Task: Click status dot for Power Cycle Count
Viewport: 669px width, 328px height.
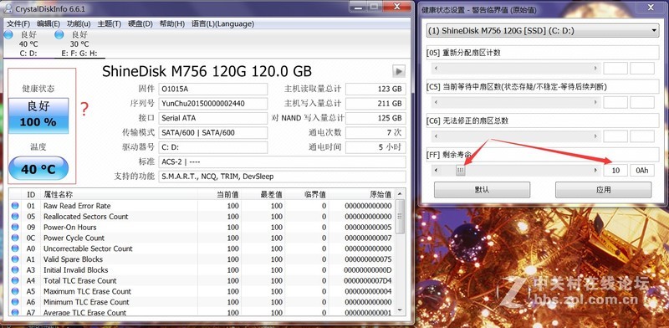Action: coord(15,238)
